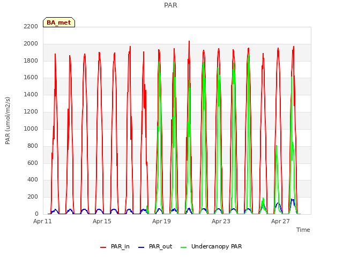
Task: Click the 1000 y-axis tick label
Action: click(x=31, y=128)
